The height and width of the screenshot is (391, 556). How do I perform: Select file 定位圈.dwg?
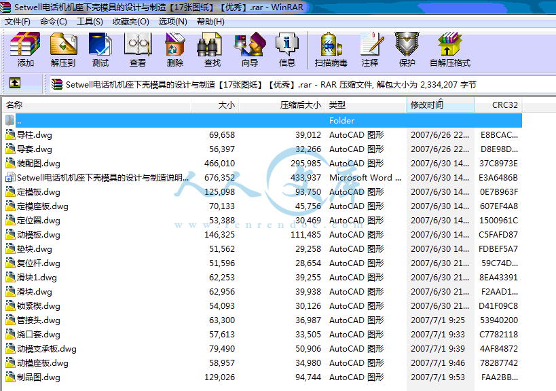pos(39,220)
